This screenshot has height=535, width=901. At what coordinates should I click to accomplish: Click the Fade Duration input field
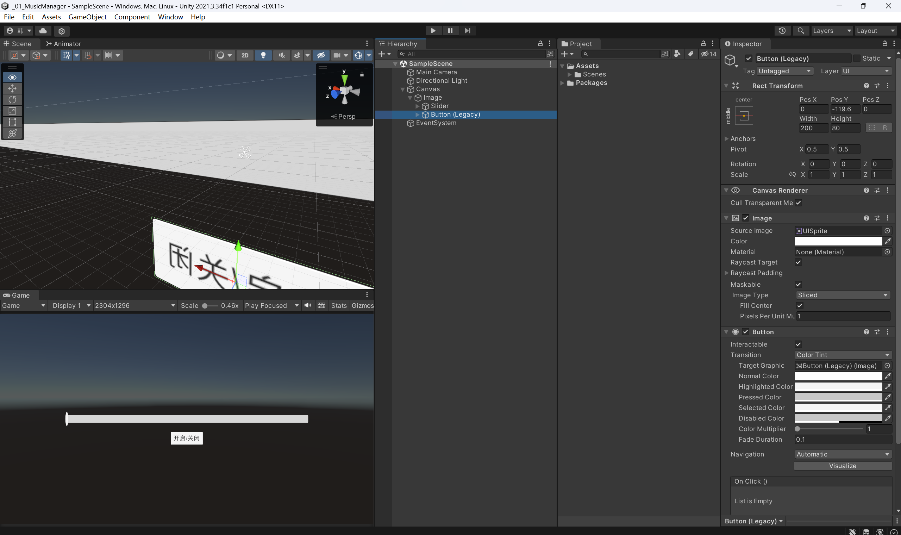843,440
